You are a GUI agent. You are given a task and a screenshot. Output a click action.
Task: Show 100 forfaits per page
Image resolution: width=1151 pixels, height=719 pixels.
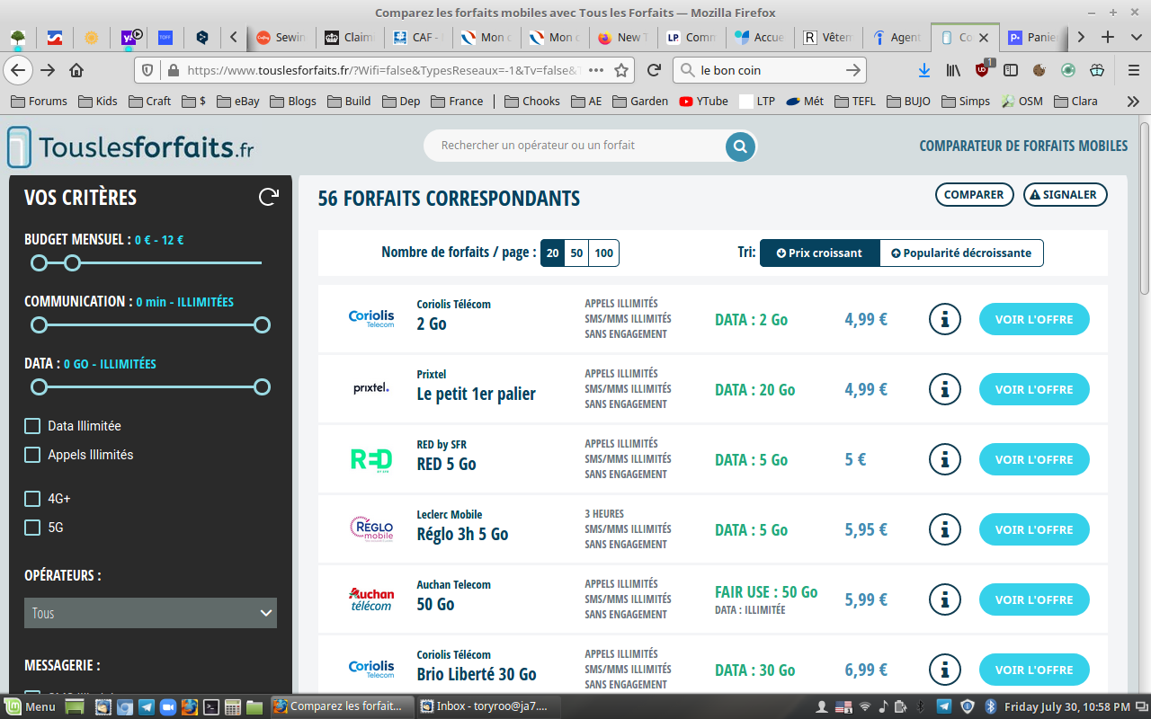point(604,253)
